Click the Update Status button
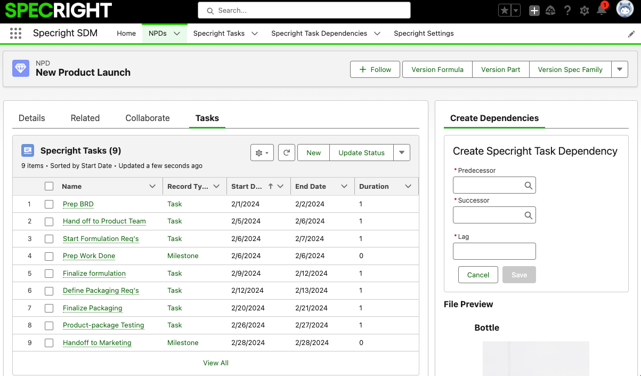The height and width of the screenshot is (376, 641). click(x=362, y=153)
